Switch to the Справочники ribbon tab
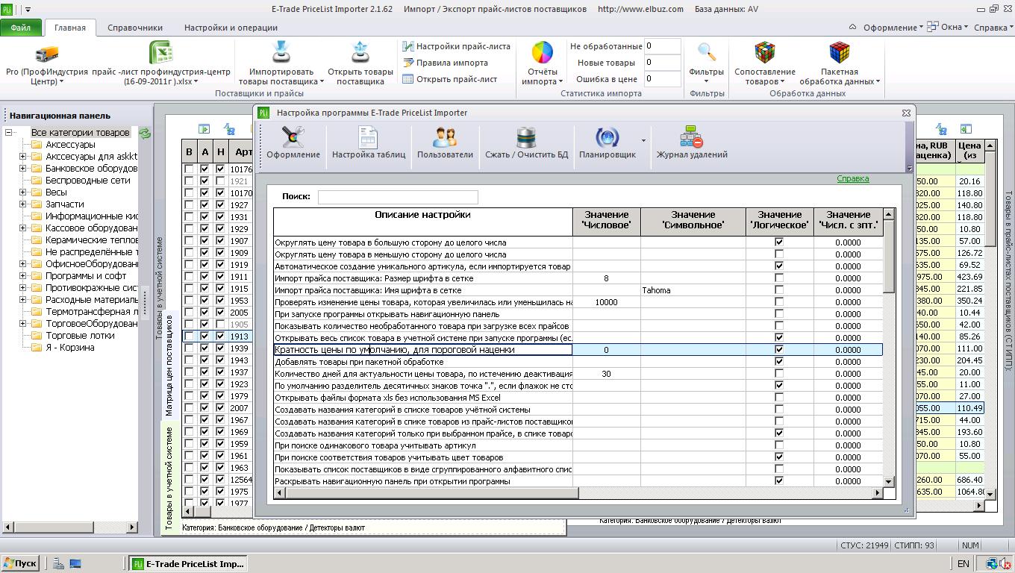Image resolution: width=1015 pixels, height=573 pixels. click(x=135, y=28)
